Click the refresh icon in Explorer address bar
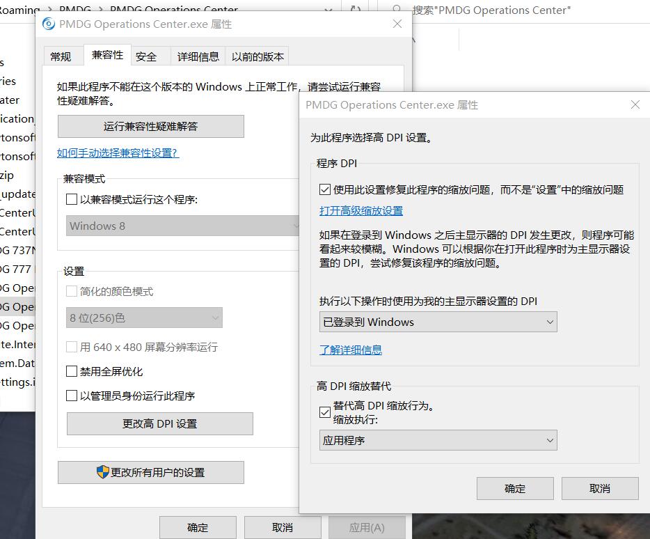This screenshot has width=650, height=539. pos(356,10)
